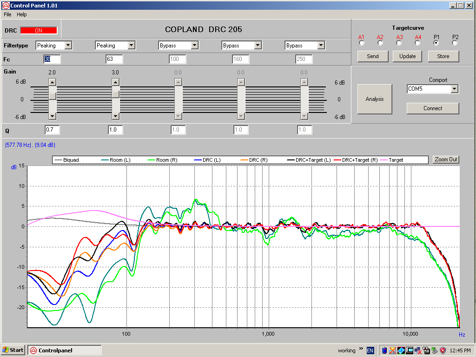Click the disconnected network tray icon

point(418,350)
